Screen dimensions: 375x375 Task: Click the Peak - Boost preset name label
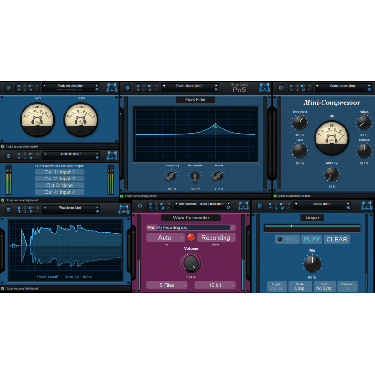[x=190, y=86]
